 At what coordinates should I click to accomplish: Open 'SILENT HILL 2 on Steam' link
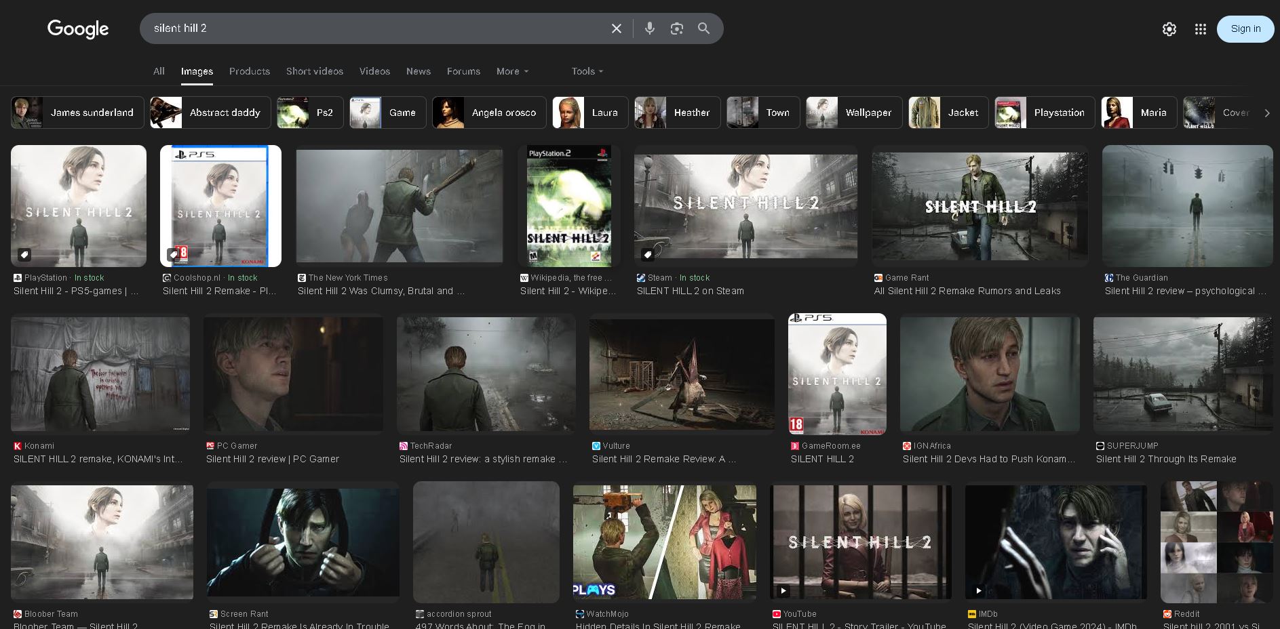tap(690, 291)
